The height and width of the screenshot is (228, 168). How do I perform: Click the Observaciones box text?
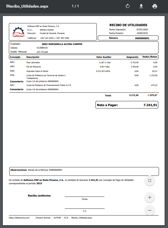36,170
